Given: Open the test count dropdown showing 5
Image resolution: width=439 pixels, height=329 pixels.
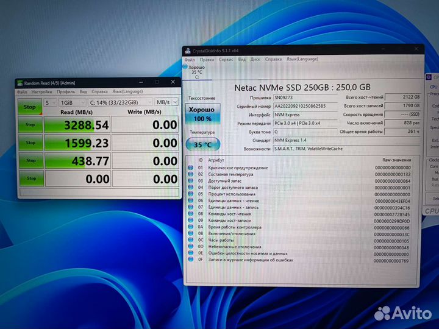Looking at the screenshot, I should click(50, 103).
